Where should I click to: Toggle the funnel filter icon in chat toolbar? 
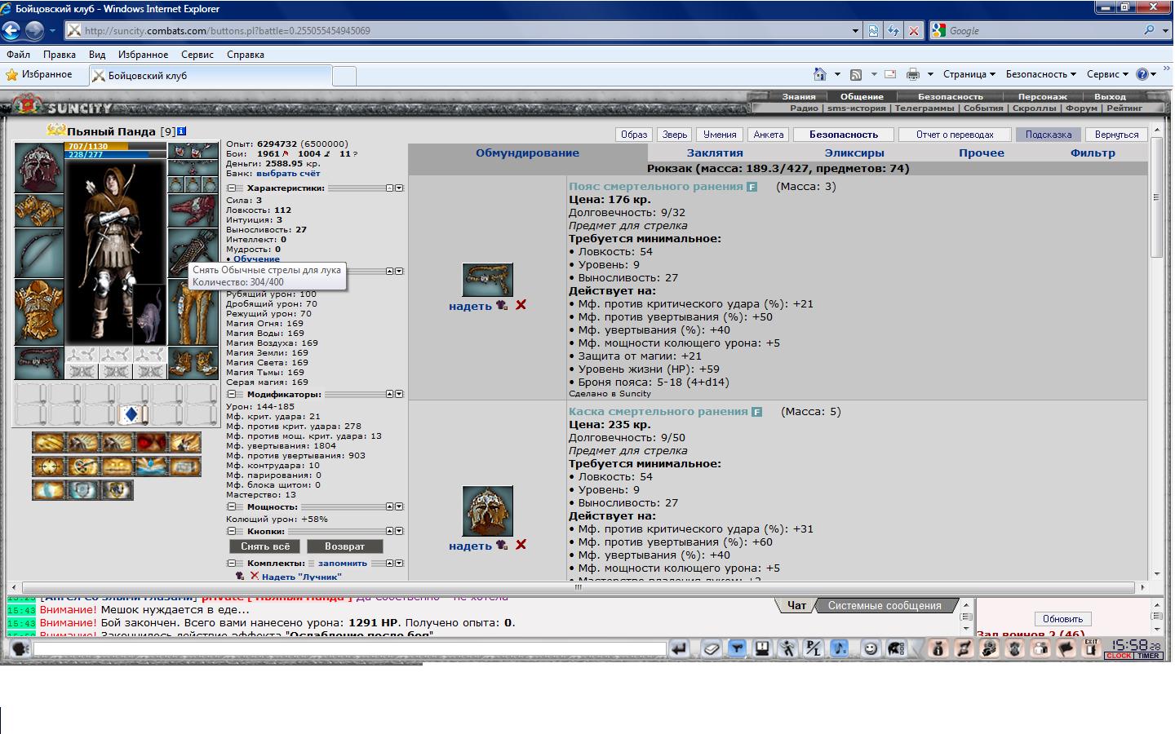737,649
